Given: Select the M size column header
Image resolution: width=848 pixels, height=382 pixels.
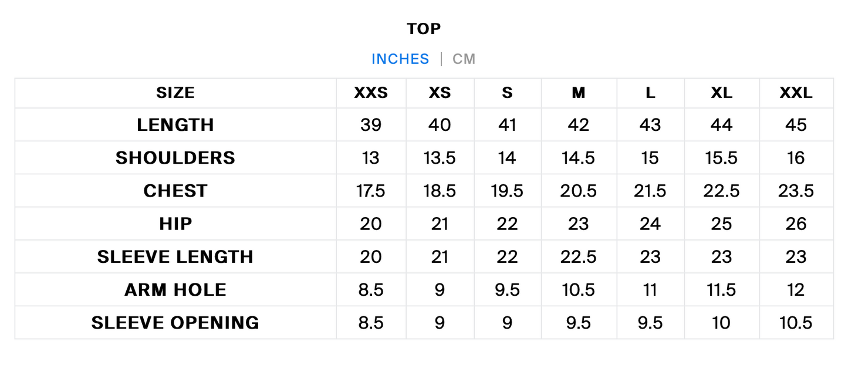Looking at the screenshot, I should [x=579, y=93].
